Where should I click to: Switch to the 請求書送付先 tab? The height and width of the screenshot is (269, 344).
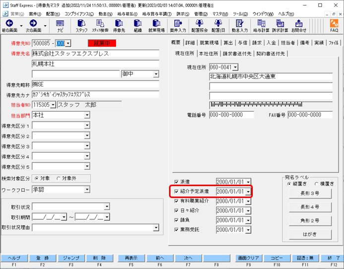pyautogui.click(x=237, y=54)
